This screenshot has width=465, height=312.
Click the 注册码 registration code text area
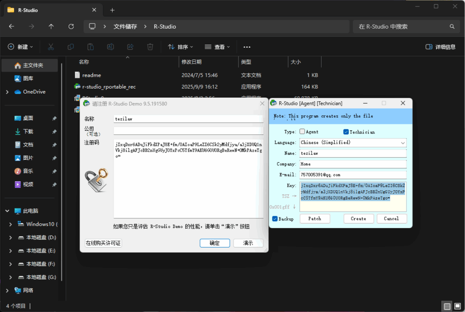188,178
